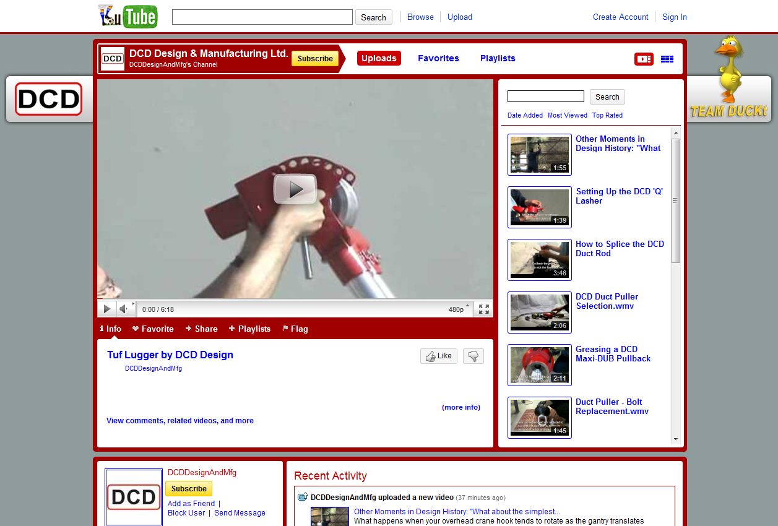Open the Playlists channel tab
778x526 pixels.
498,58
